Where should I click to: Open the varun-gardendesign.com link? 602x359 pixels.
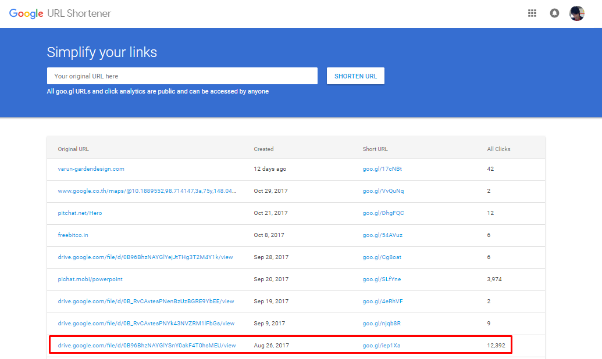(91, 169)
